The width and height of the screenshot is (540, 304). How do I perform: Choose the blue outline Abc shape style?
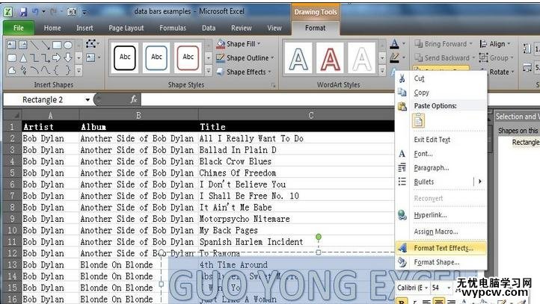156,57
